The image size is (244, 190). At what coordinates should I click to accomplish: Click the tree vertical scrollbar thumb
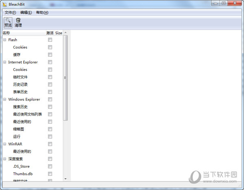coord(65,78)
